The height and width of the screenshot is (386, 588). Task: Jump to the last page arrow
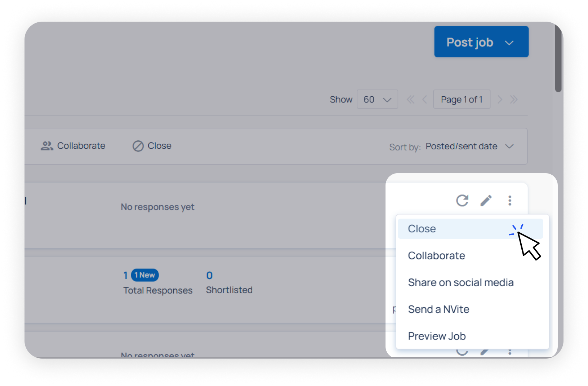click(x=514, y=100)
